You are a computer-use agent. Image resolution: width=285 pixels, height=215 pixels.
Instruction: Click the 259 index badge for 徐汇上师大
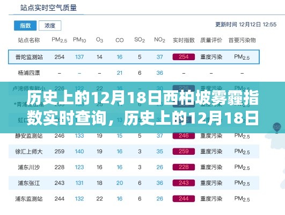184,151
